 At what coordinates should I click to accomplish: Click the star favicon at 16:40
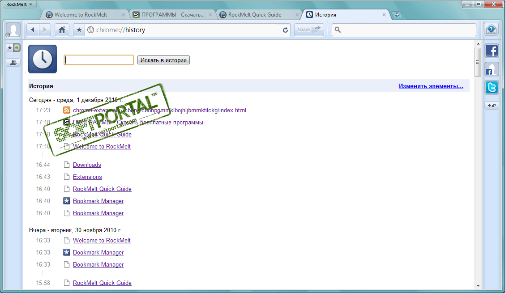[x=67, y=201]
